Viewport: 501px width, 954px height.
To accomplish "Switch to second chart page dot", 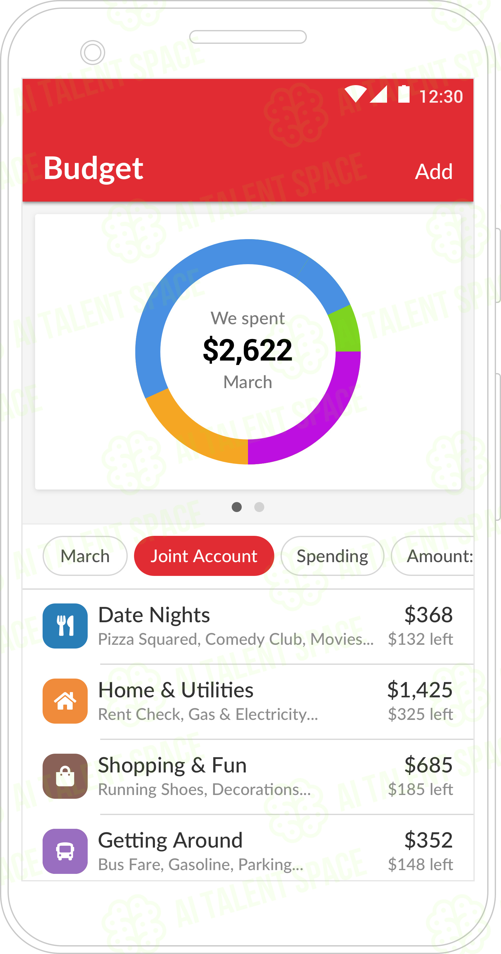I will click(259, 507).
